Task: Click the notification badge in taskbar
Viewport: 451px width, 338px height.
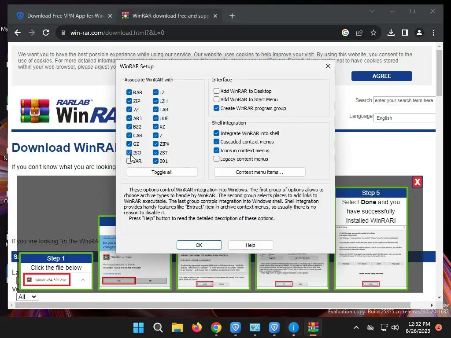Action: pos(438,327)
